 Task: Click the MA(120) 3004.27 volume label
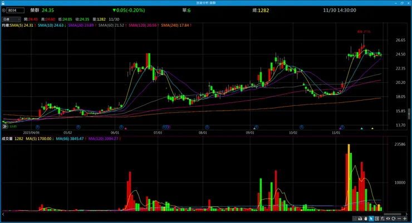pyautogui.click(x=103, y=138)
